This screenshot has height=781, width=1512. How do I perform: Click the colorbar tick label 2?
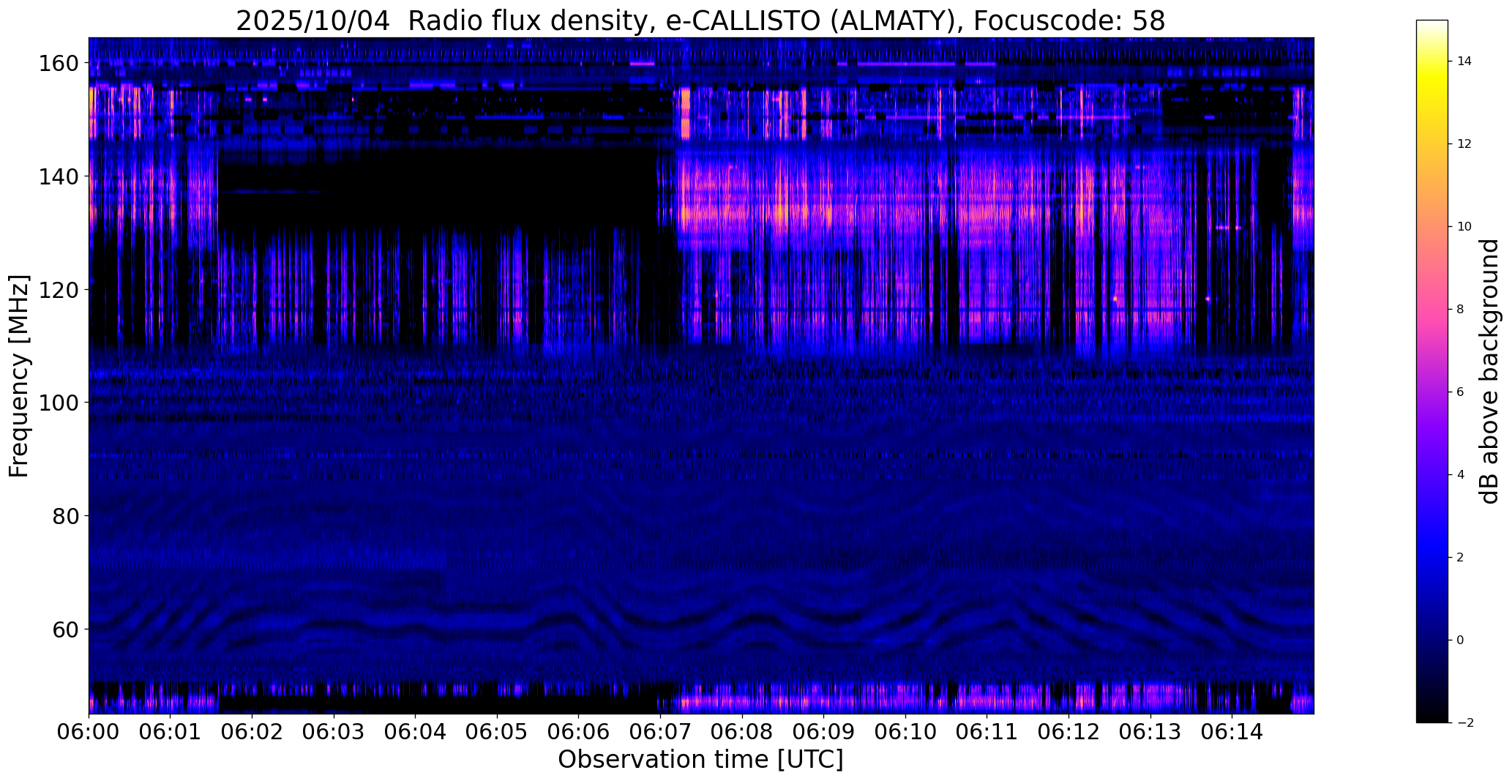pos(1461,558)
